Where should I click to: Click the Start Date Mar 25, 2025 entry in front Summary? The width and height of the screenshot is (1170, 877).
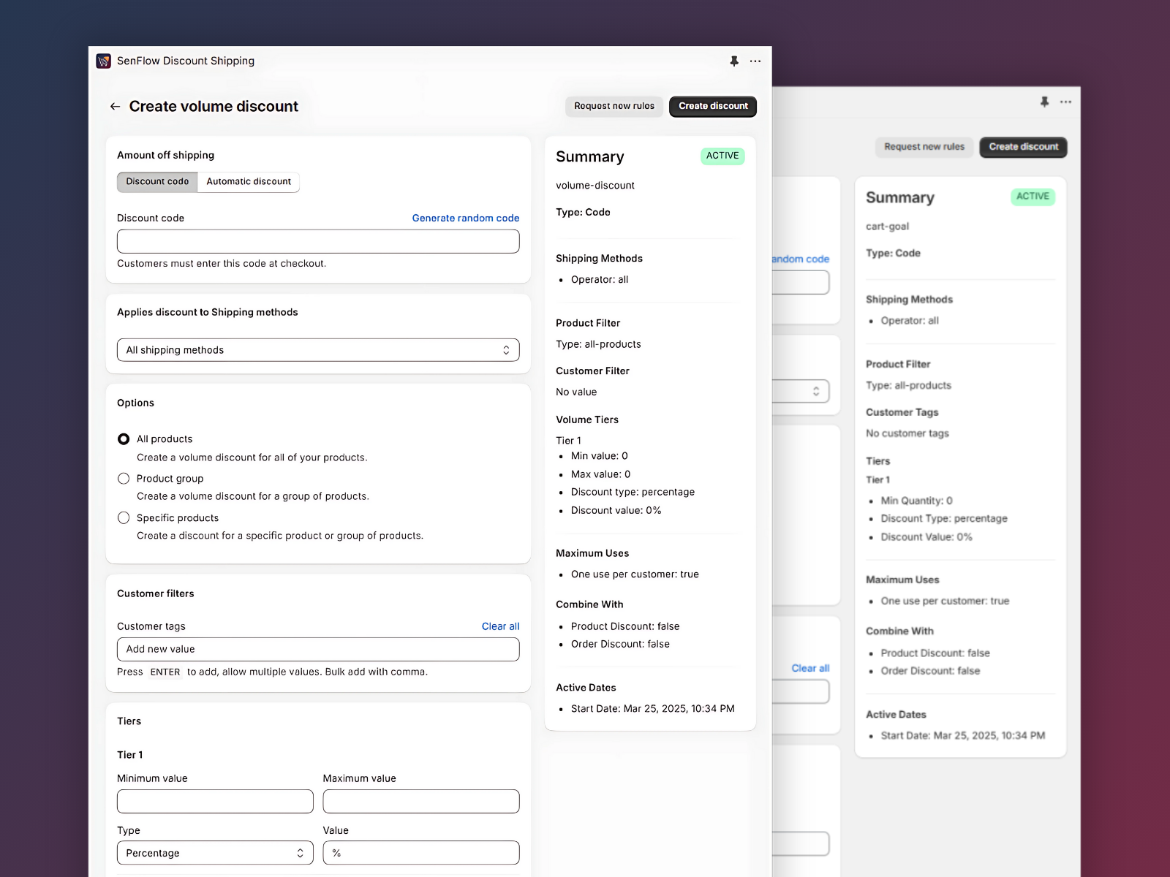[x=653, y=709]
